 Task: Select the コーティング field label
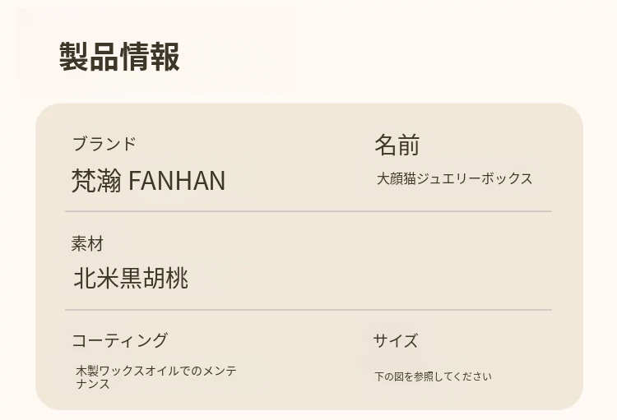[x=119, y=340]
